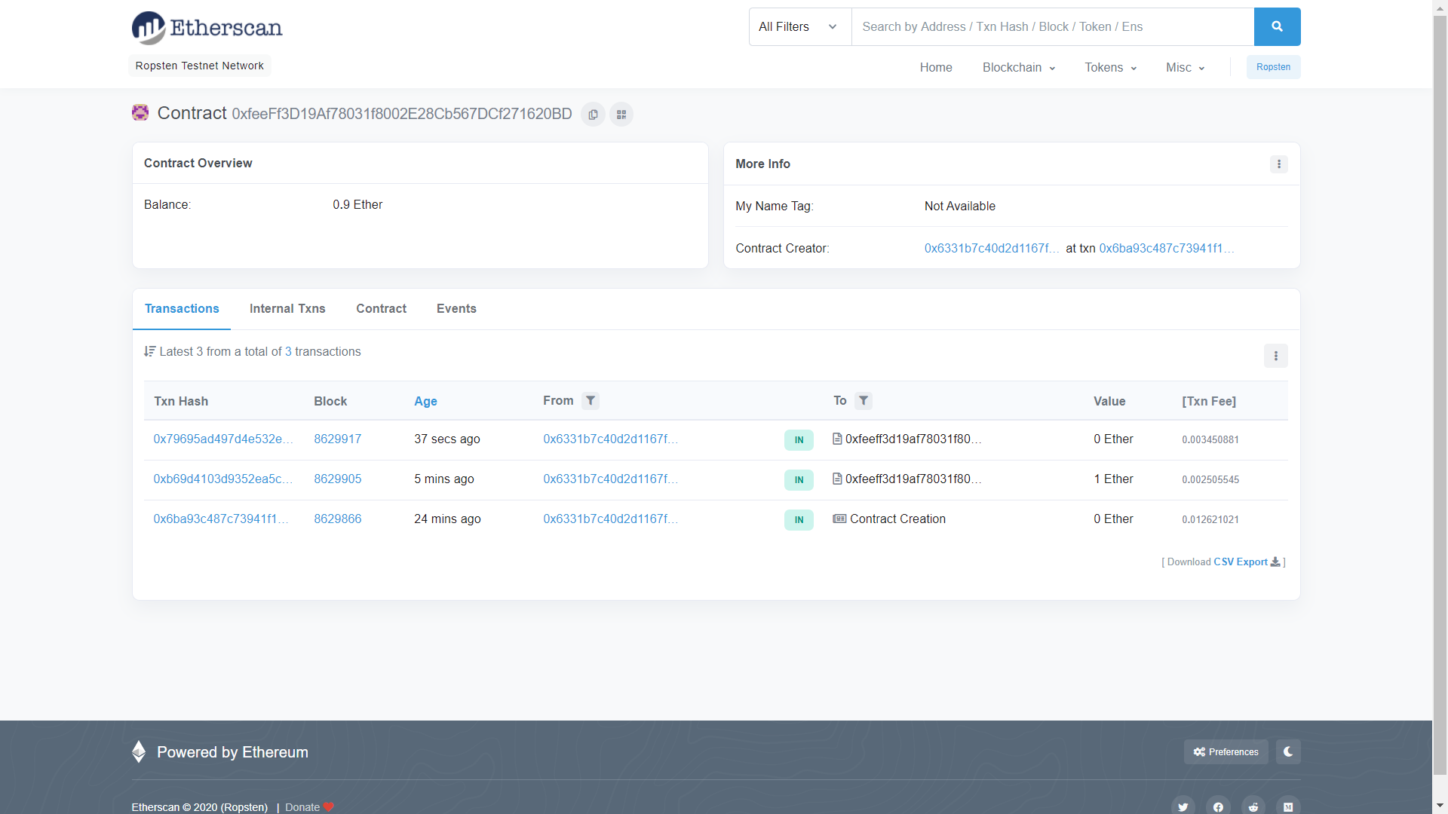Open From address in 24 mins ago row
This screenshot has height=814, width=1448.
(611, 519)
